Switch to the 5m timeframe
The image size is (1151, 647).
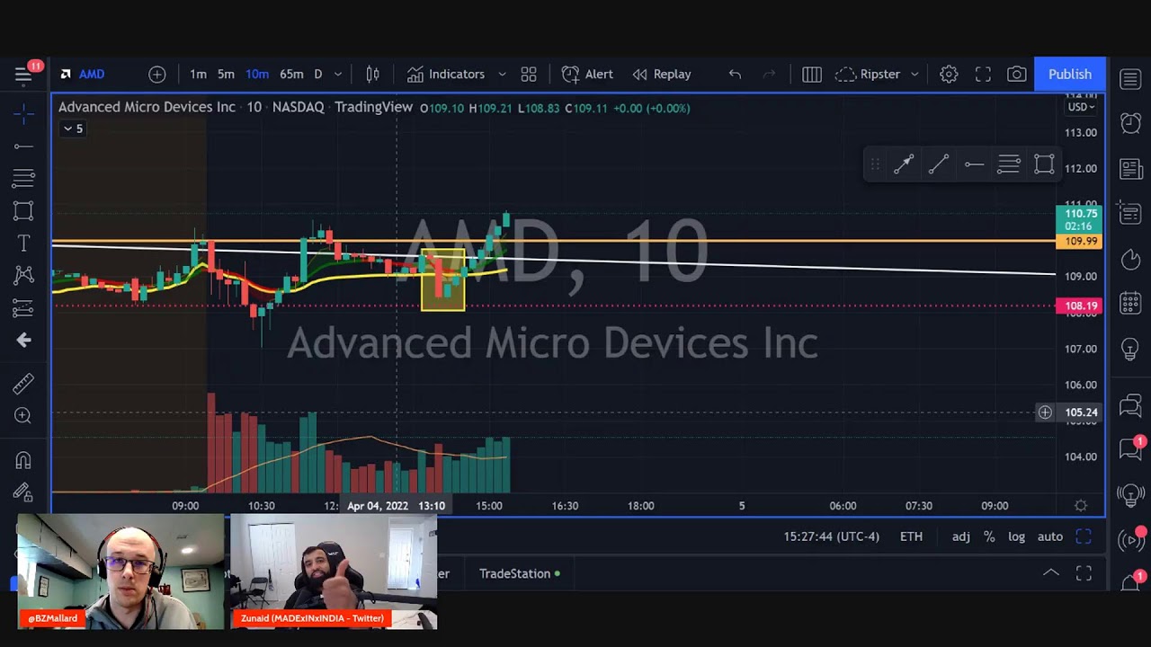pyautogui.click(x=226, y=75)
